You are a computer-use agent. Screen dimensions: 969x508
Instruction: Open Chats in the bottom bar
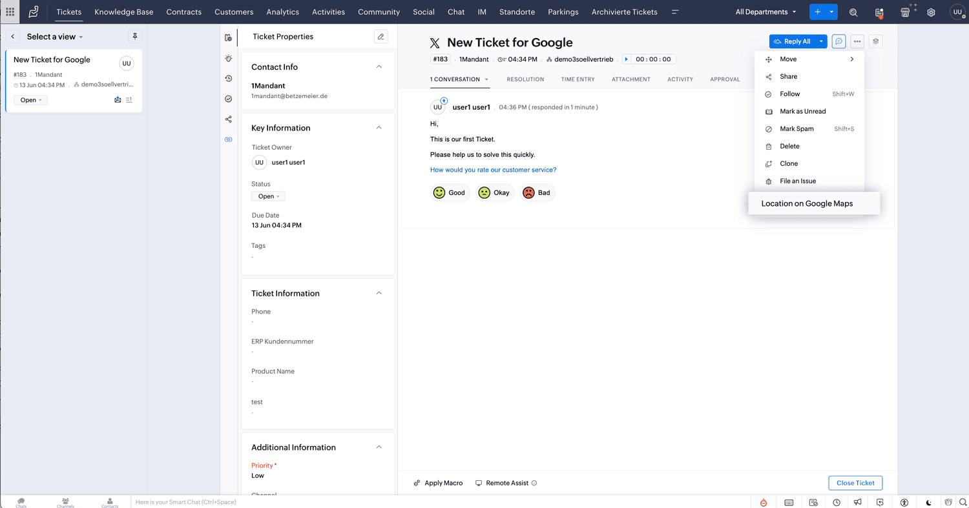click(x=21, y=502)
